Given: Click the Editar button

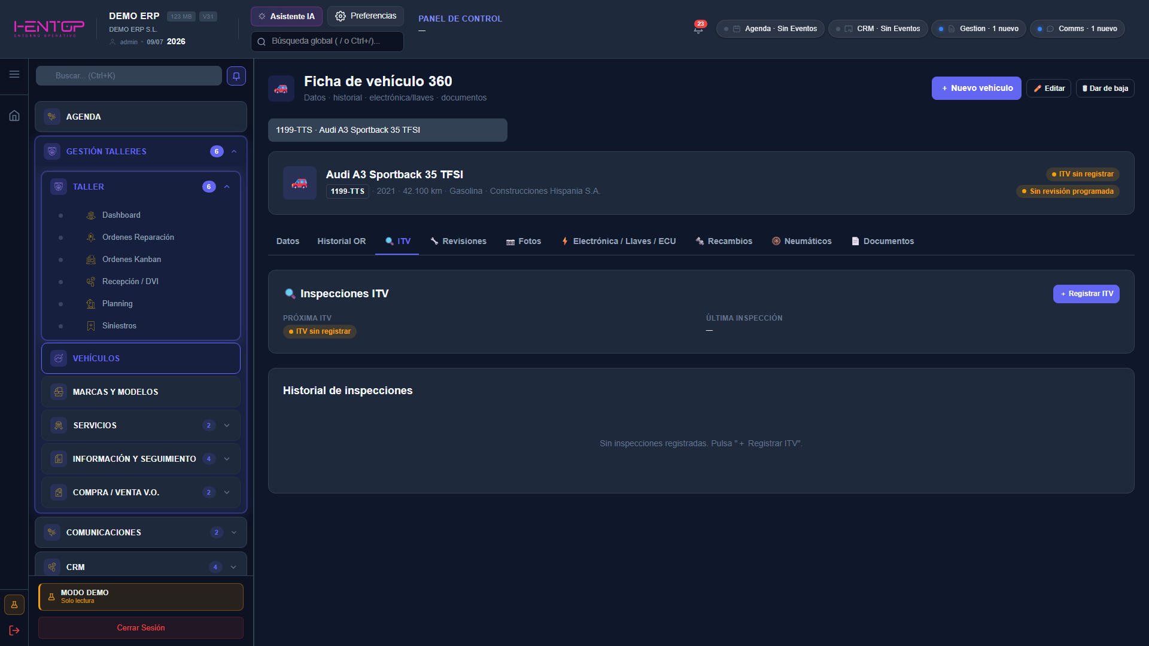Looking at the screenshot, I should click(x=1049, y=89).
